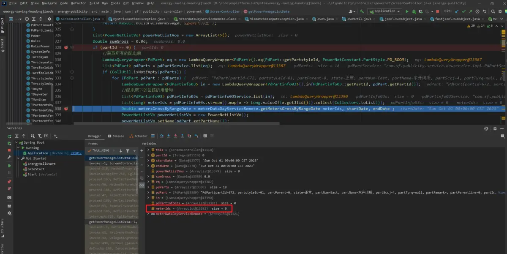The image size is (507, 254).
Task: Expand the eq LambdaQueryWrapper variable
Action: tap(148, 182)
